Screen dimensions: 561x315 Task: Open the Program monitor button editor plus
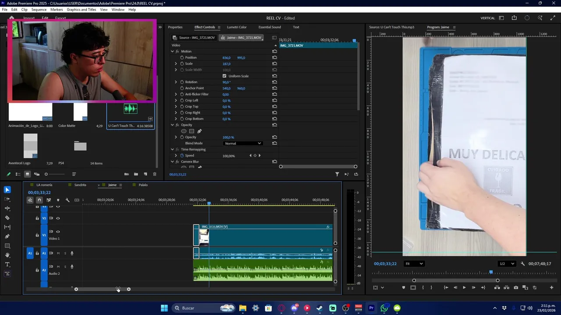point(551,287)
